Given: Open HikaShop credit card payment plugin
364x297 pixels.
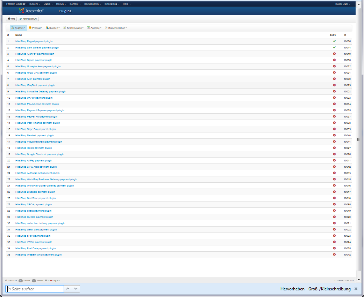Looking at the screenshot, I should (36, 229).
